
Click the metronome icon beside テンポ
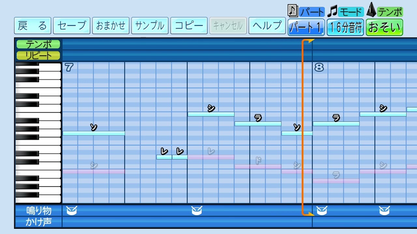[x=371, y=10]
